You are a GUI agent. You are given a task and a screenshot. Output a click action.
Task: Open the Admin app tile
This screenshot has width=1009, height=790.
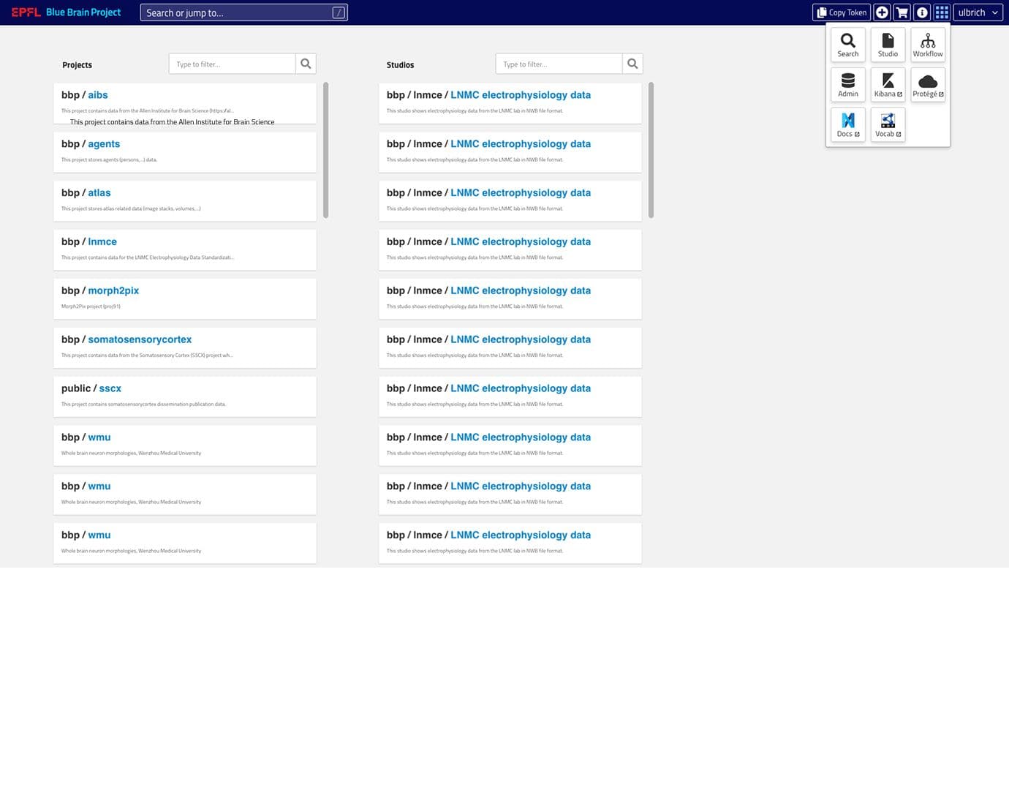(847, 85)
